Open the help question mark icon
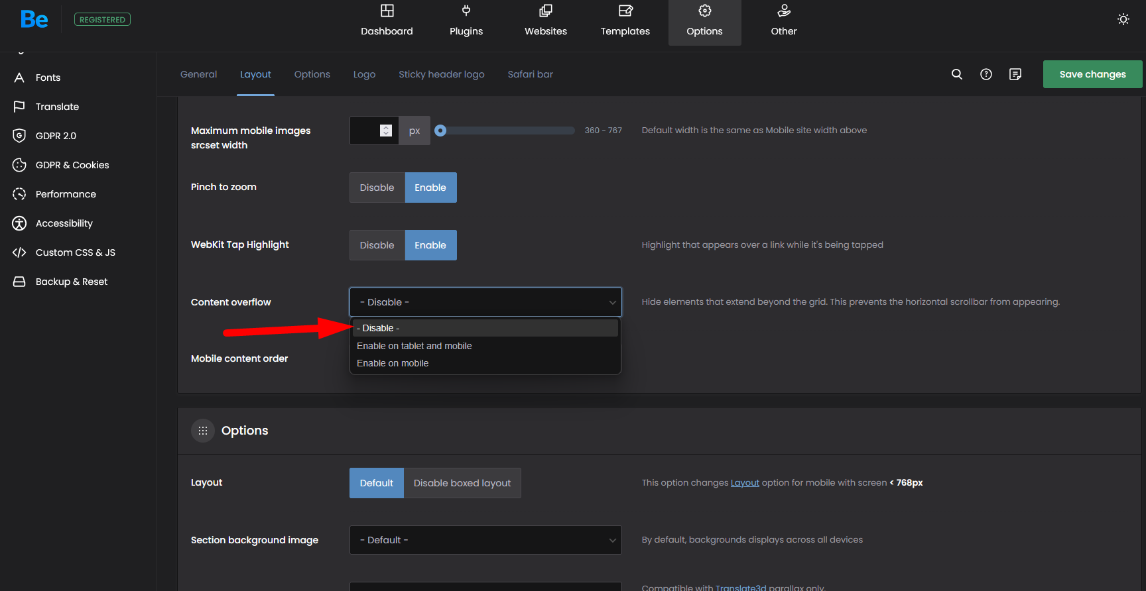The width and height of the screenshot is (1146, 591). click(x=986, y=74)
